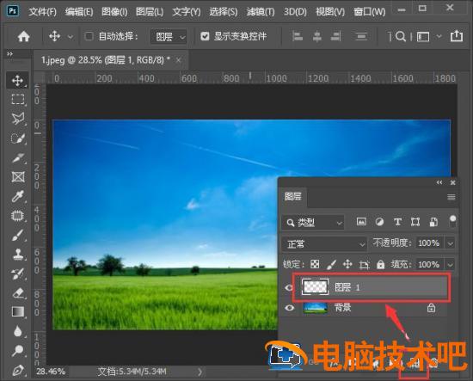Close the 1.jpeg document tab
The image size is (473, 381).
tap(178, 60)
